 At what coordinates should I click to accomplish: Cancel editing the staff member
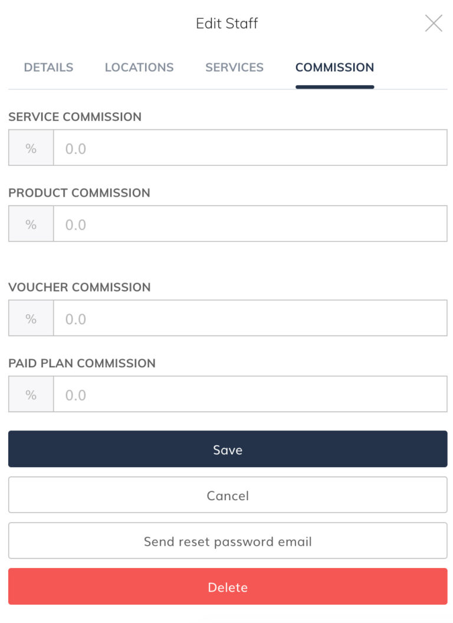226,495
